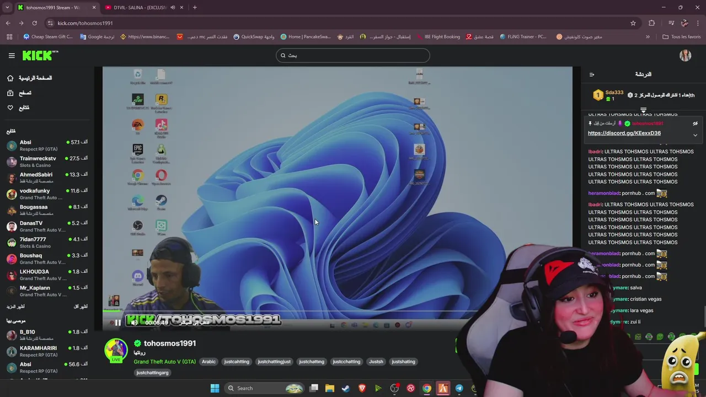Viewport: 706px width, 397px height.
Task: Open the tohosmos1991 channel name link
Action: coord(170,343)
